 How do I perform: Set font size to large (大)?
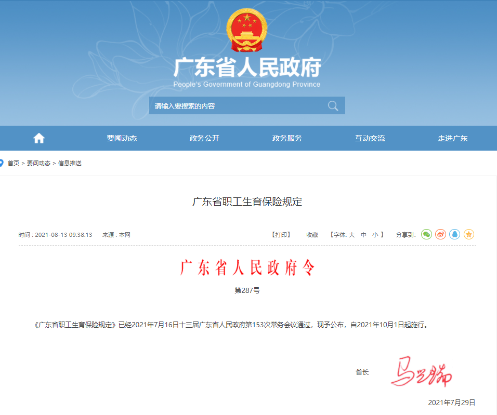point(351,235)
